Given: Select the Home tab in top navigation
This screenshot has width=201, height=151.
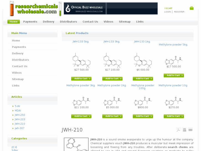Looking at the screenshot, I should [14, 22].
